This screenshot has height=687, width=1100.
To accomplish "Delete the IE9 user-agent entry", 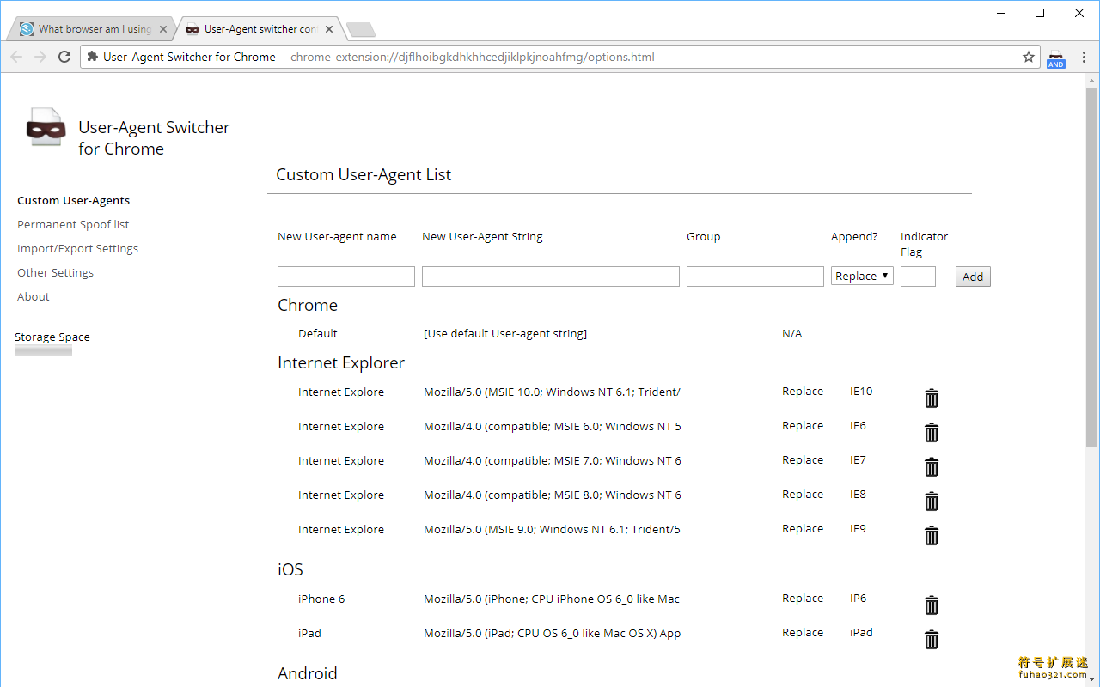I will pos(932,535).
